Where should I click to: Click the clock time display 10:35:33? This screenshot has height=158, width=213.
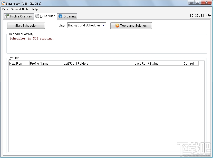tap(200, 16)
